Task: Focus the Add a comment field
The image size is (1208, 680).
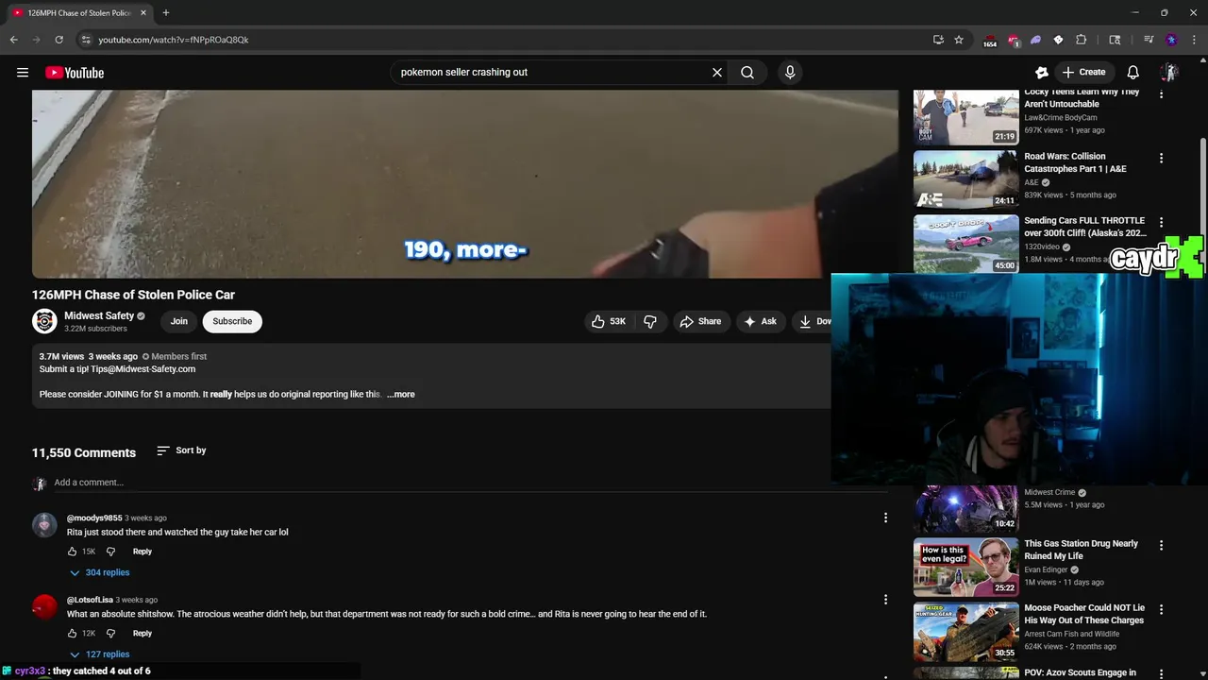Action: click(470, 483)
